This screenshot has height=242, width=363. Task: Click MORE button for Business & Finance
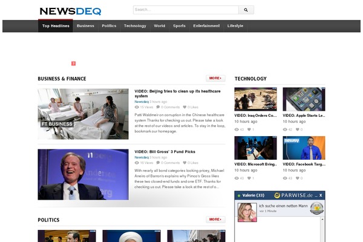click(x=215, y=78)
